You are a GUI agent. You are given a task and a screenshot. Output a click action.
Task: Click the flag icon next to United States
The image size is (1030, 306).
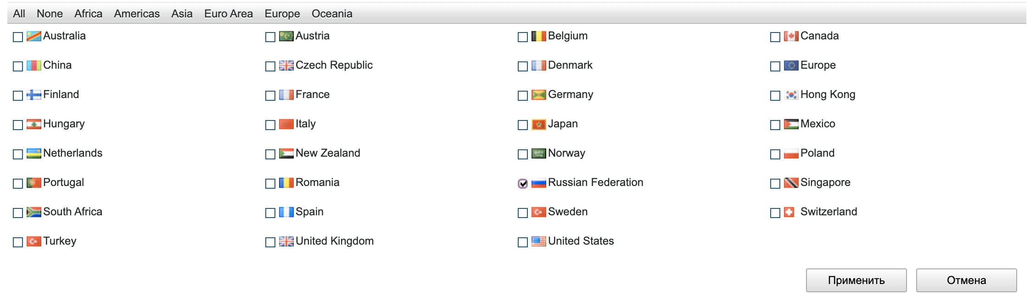pos(538,241)
